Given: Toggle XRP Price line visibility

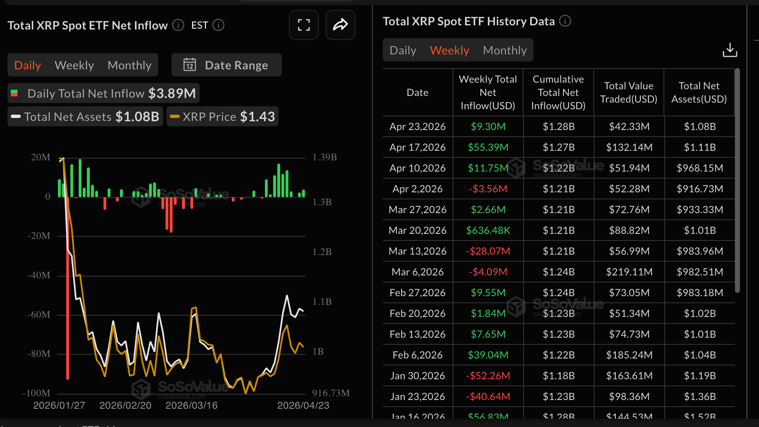Looking at the screenshot, I should pos(223,116).
